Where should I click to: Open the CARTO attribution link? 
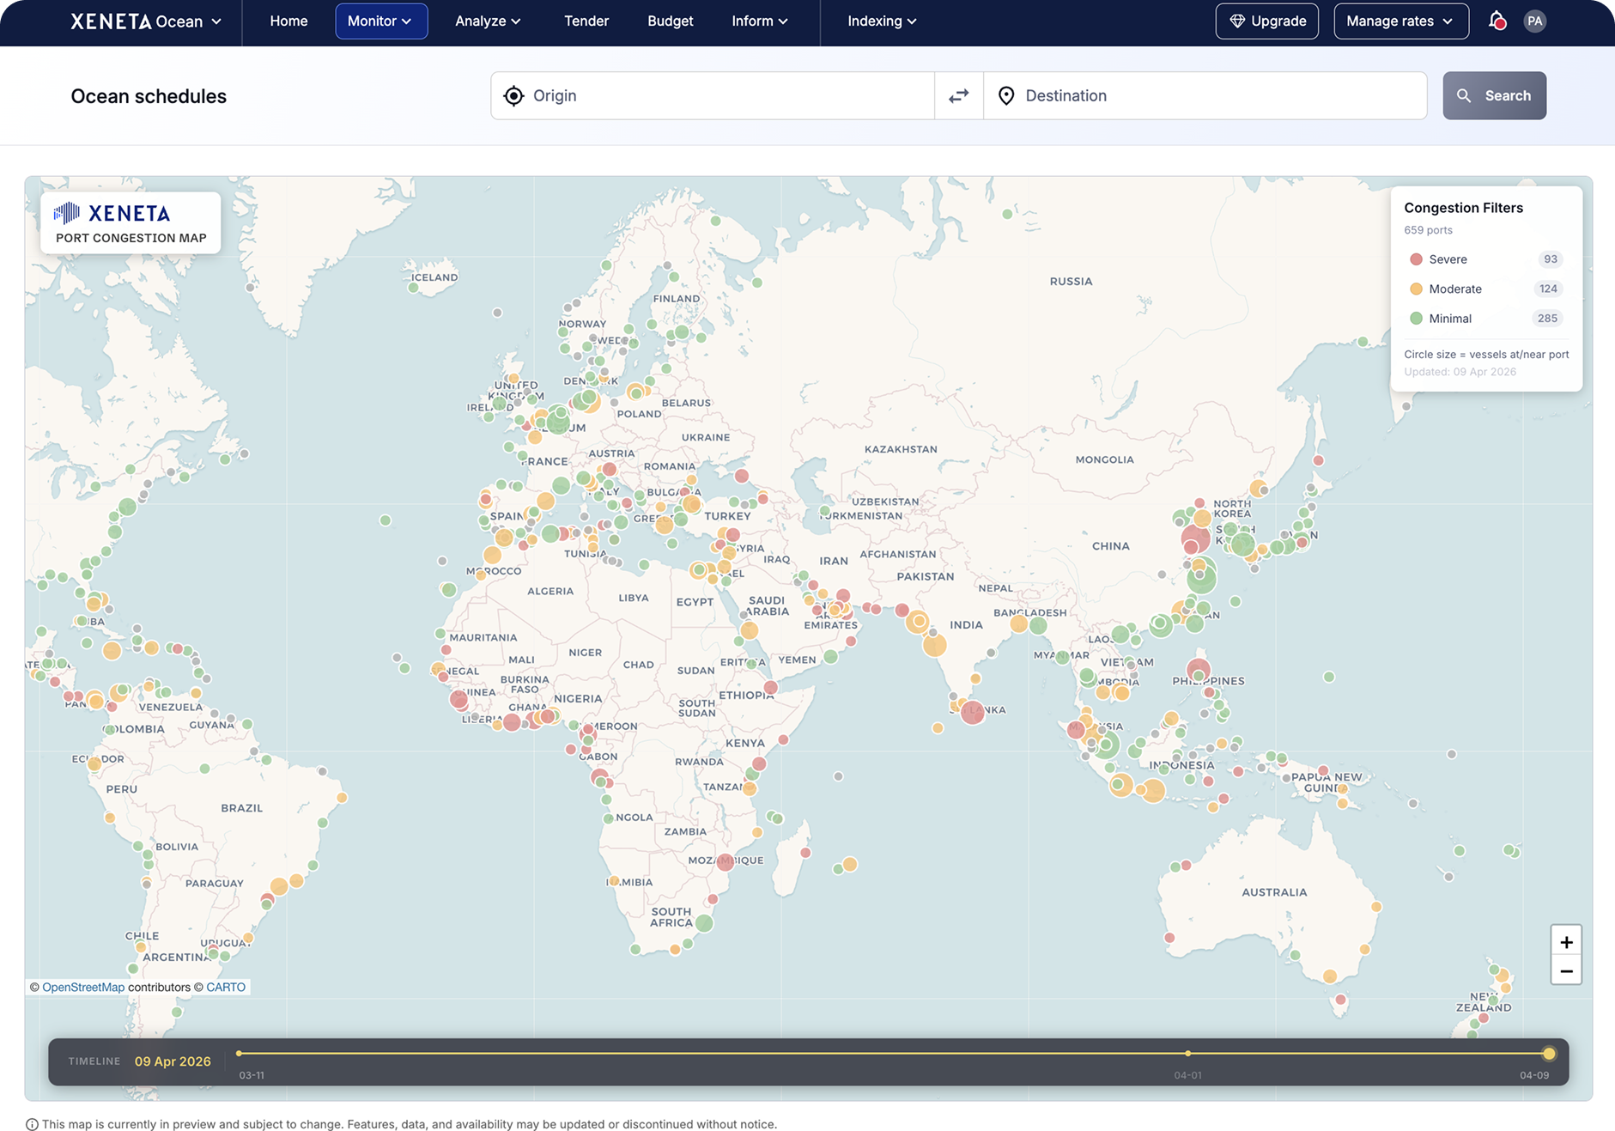click(x=226, y=988)
